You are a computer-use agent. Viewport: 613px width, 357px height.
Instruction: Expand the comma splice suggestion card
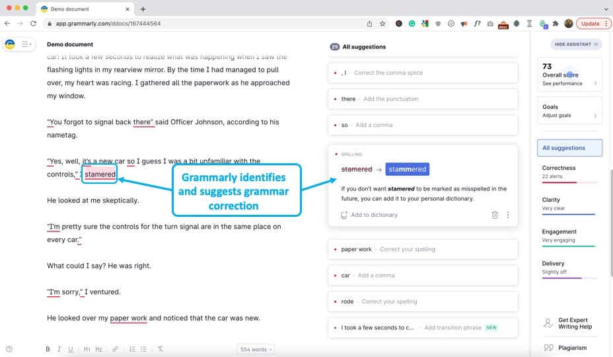pyautogui.click(x=423, y=73)
